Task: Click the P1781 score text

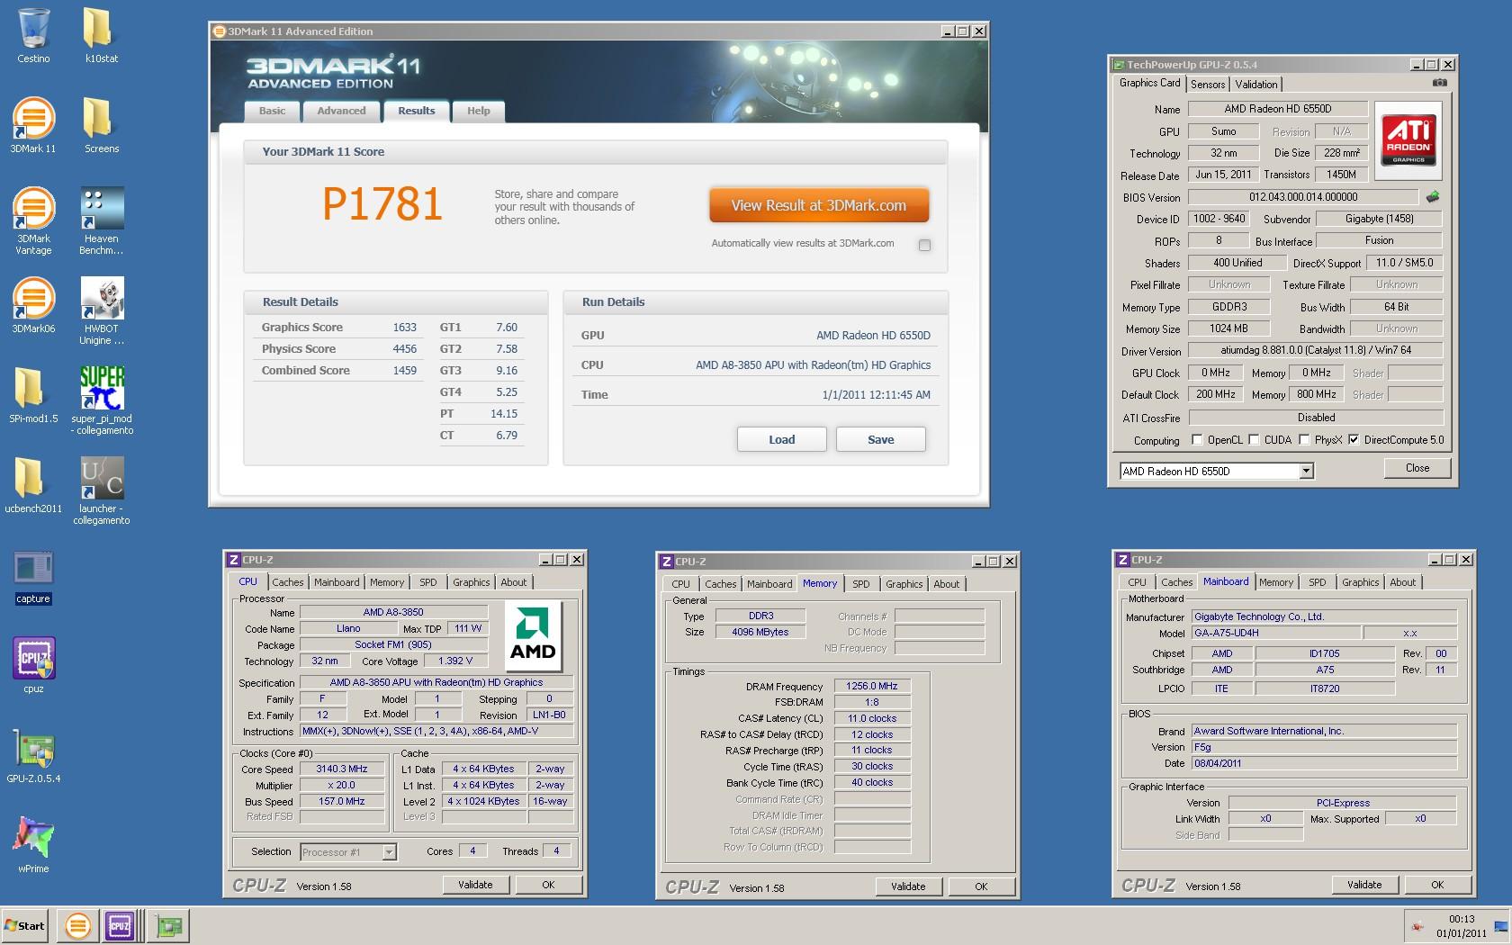Action: [382, 204]
